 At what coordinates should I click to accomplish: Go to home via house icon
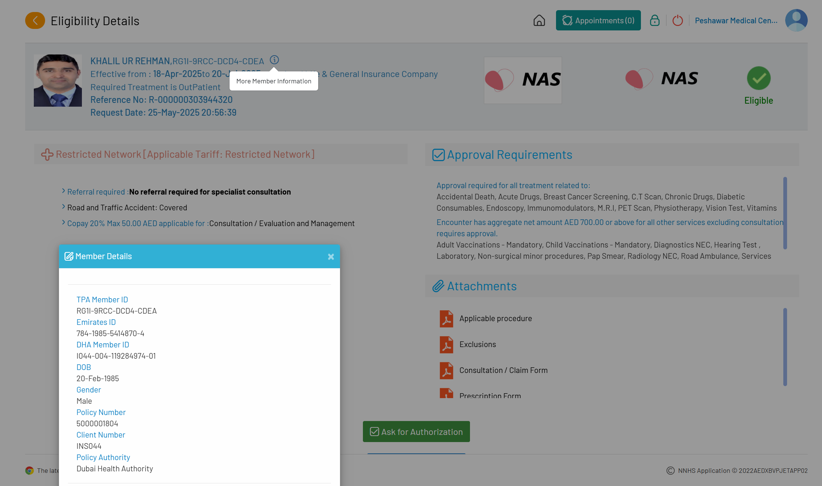(539, 20)
